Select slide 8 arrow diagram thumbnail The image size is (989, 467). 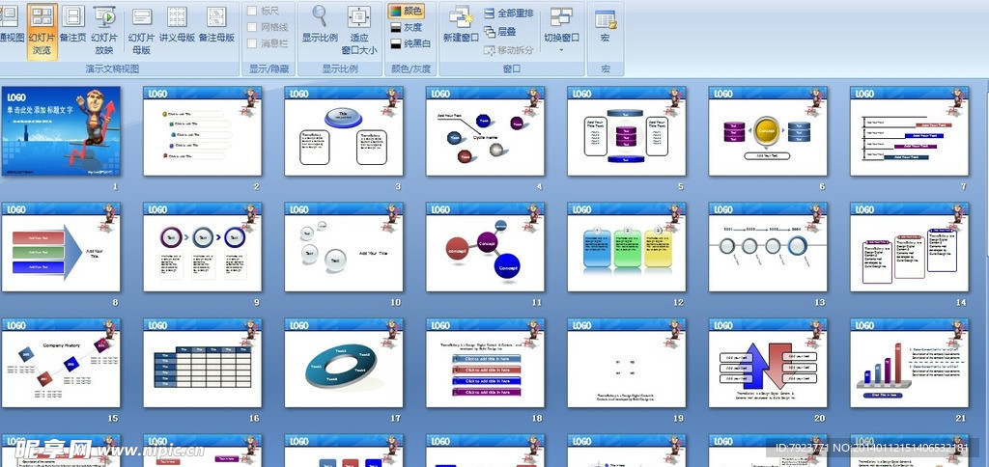point(61,247)
